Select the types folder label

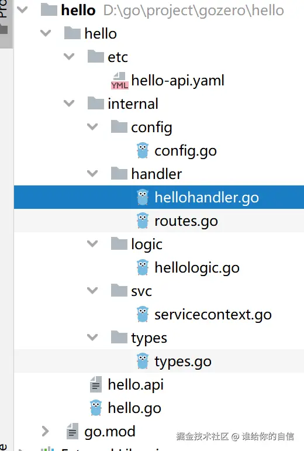[x=149, y=338]
